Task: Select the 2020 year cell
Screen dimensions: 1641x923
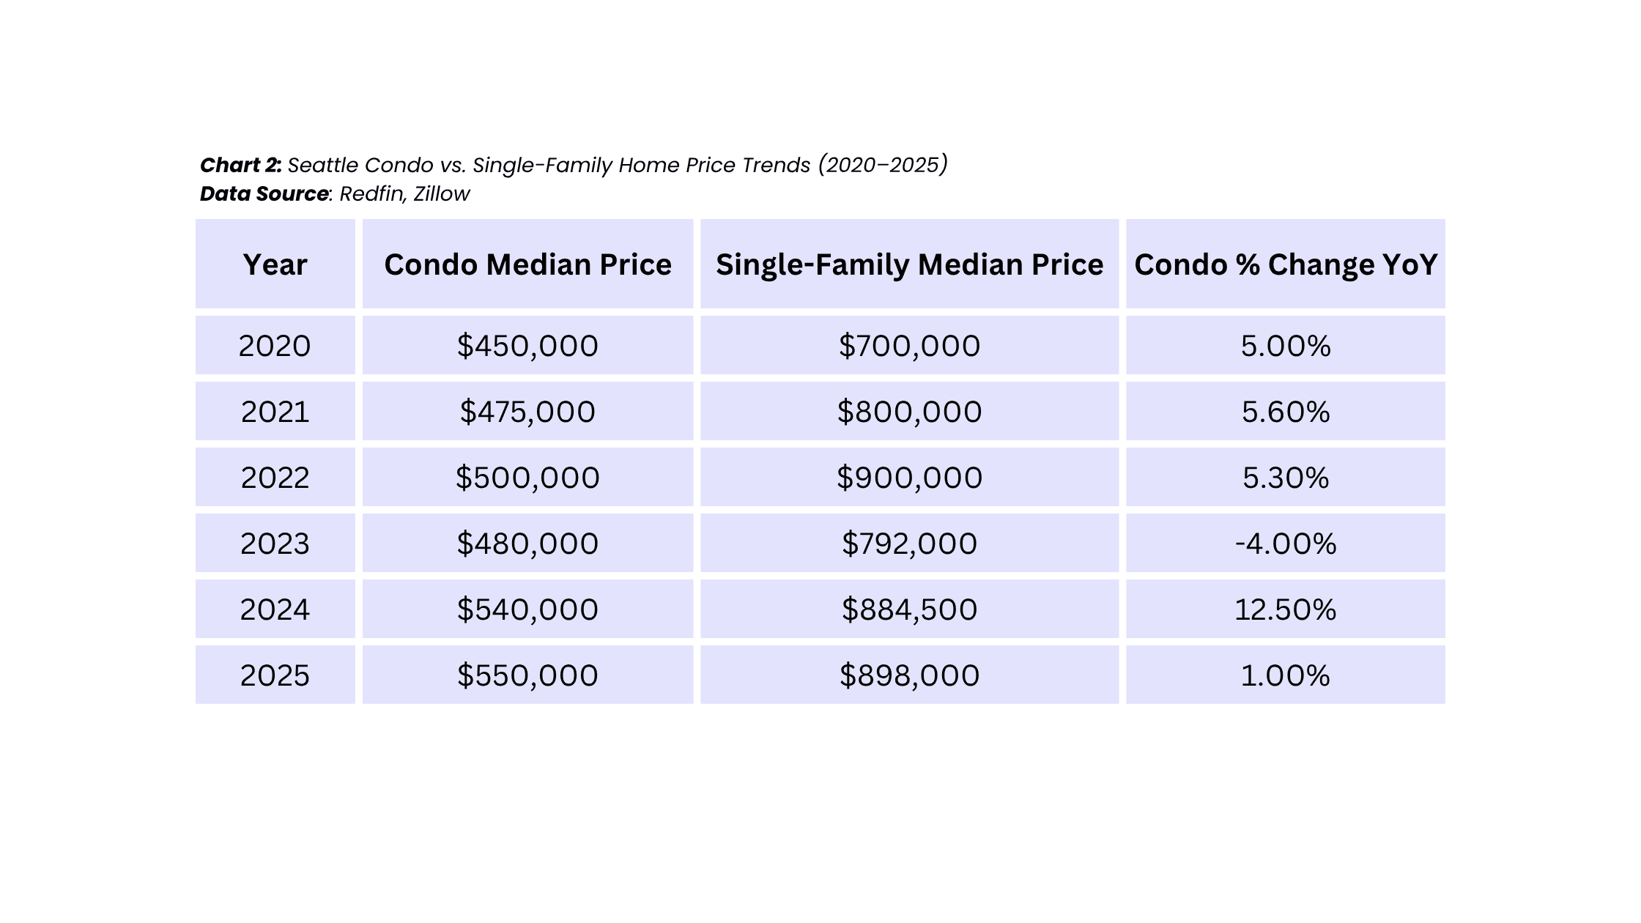Action: tap(275, 346)
